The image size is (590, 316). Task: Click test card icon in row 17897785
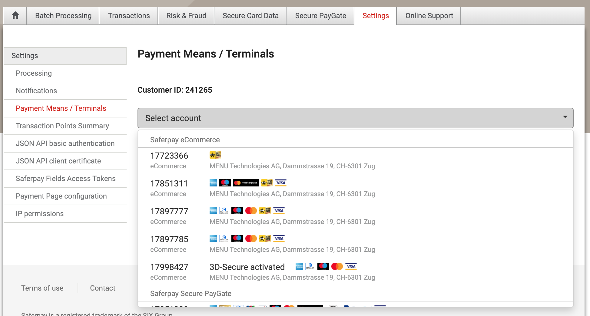[265, 239]
